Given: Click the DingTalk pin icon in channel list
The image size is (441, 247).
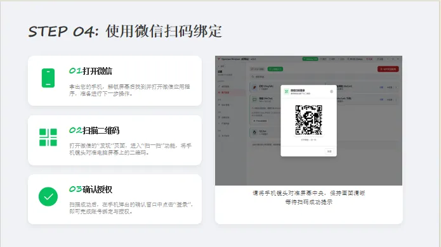Looking at the screenshot, I should point(254,87).
